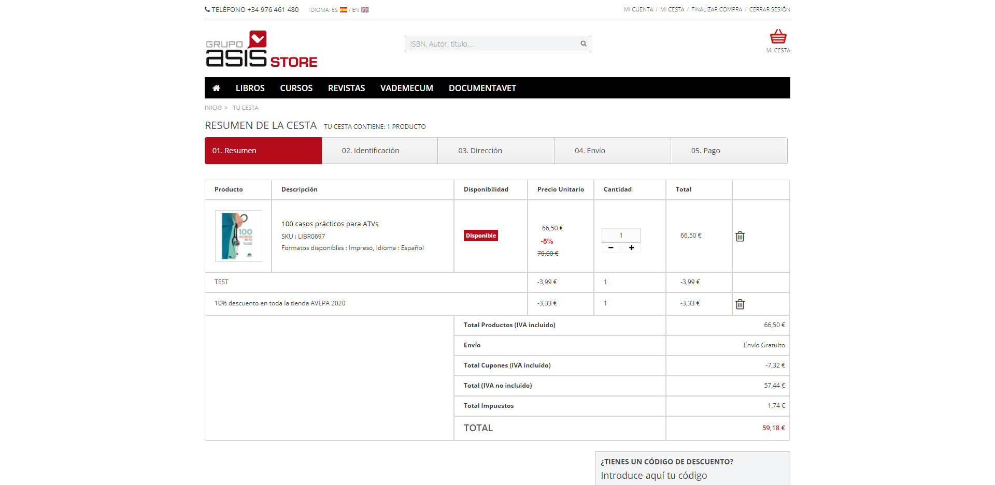Switch language to English flag
Image resolution: width=995 pixels, height=485 pixels.
tap(365, 10)
